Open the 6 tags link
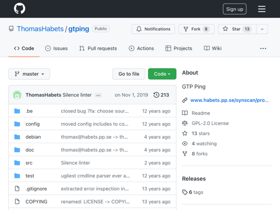The height and width of the screenshot is (210, 280). (x=196, y=192)
